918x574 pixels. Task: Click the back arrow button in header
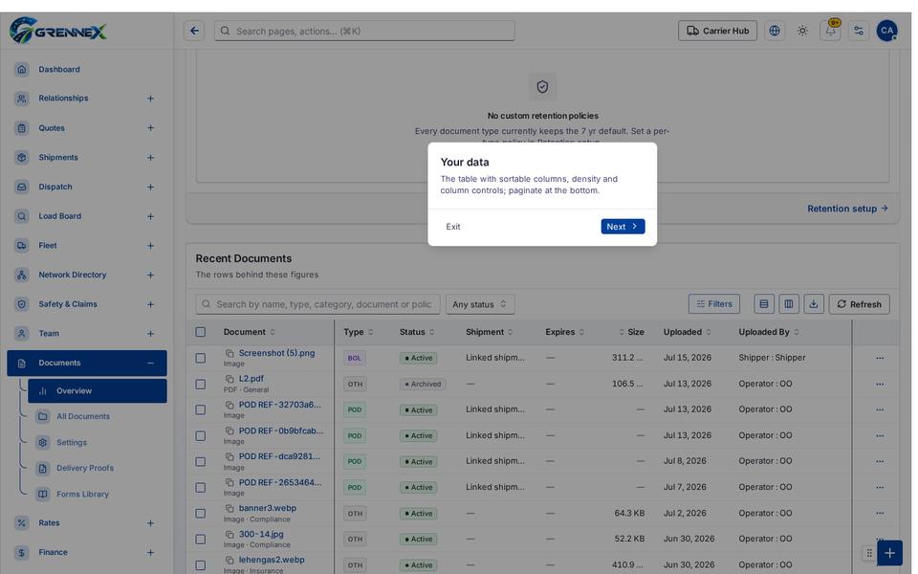tap(194, 31)
